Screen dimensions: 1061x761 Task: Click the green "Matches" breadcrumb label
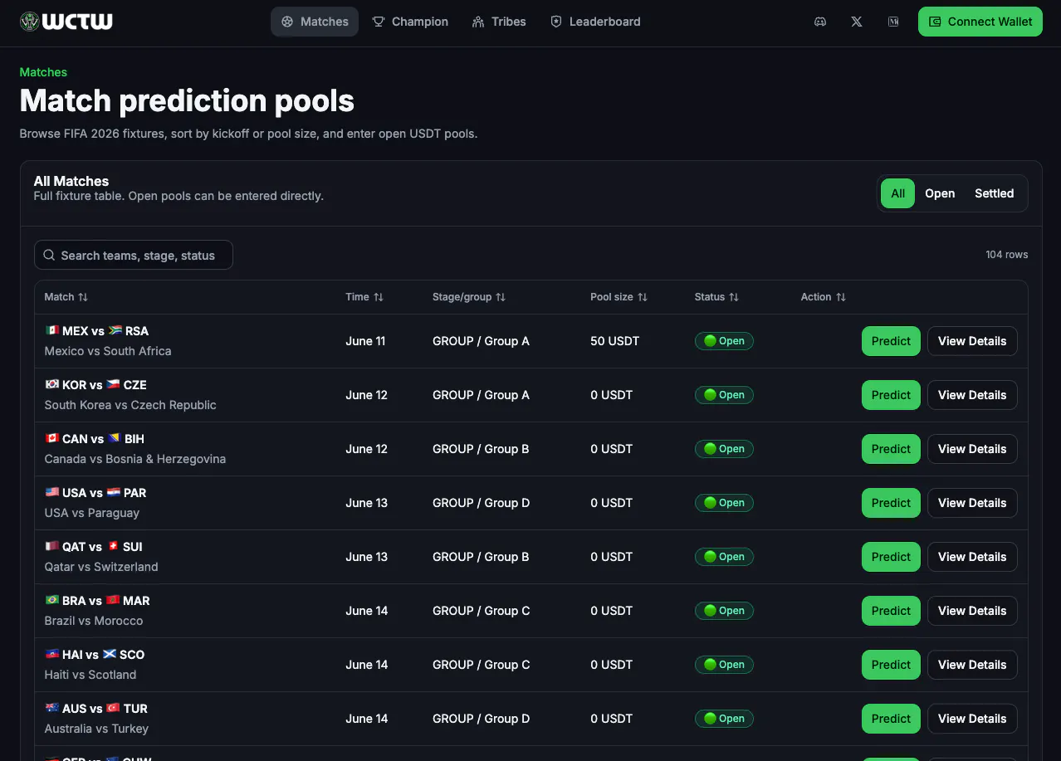[x=43, y=72]
